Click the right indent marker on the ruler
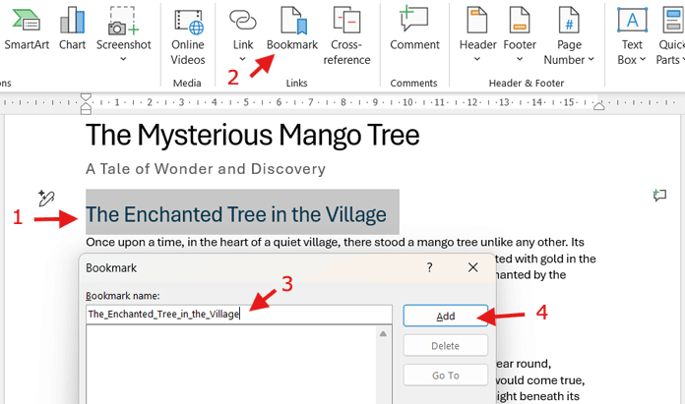685x404 pixels. pyautogui.click(x=599, y=105)
